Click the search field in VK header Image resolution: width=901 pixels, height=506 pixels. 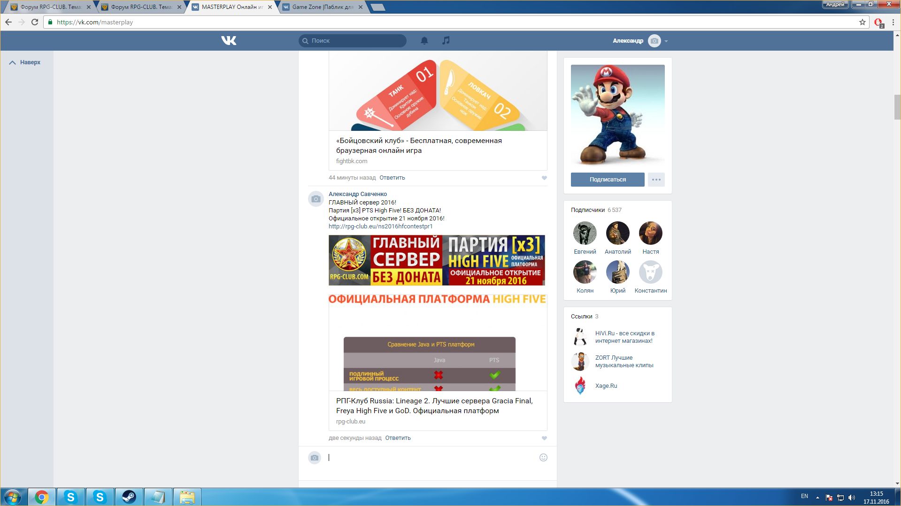click(353, 41)
